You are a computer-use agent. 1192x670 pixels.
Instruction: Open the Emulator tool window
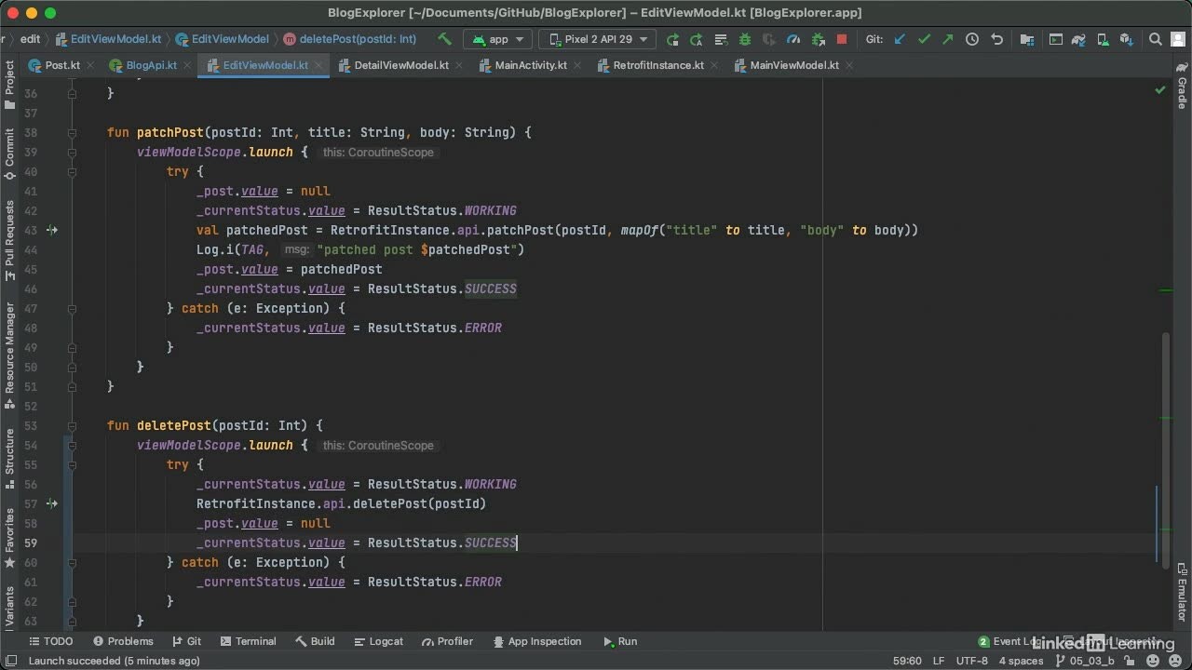click(x=1182, y=591)
